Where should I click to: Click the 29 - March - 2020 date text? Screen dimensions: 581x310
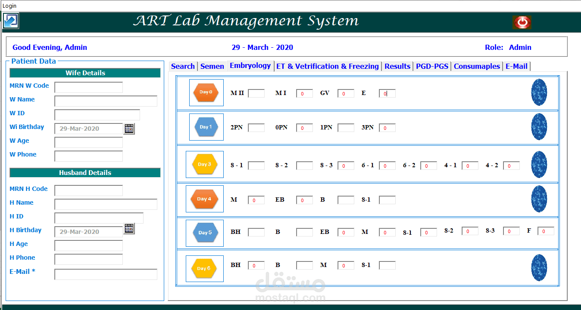[x=262, y=47]
